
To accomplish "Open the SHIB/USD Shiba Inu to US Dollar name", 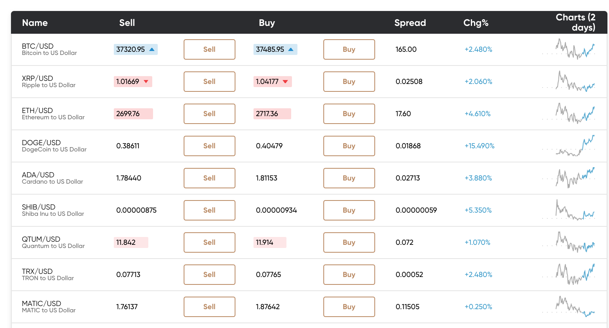I will pos(53,210).
